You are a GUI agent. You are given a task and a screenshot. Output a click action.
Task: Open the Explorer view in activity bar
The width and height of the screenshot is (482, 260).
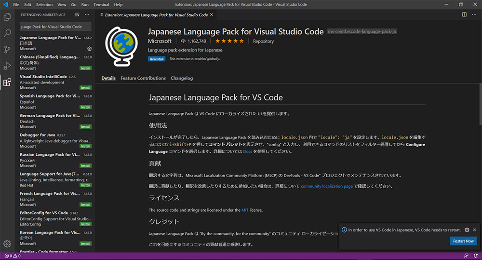tap(7, 17)
